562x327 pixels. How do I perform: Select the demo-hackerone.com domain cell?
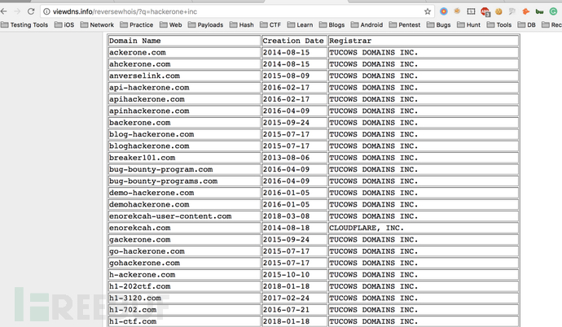(184, 193)
